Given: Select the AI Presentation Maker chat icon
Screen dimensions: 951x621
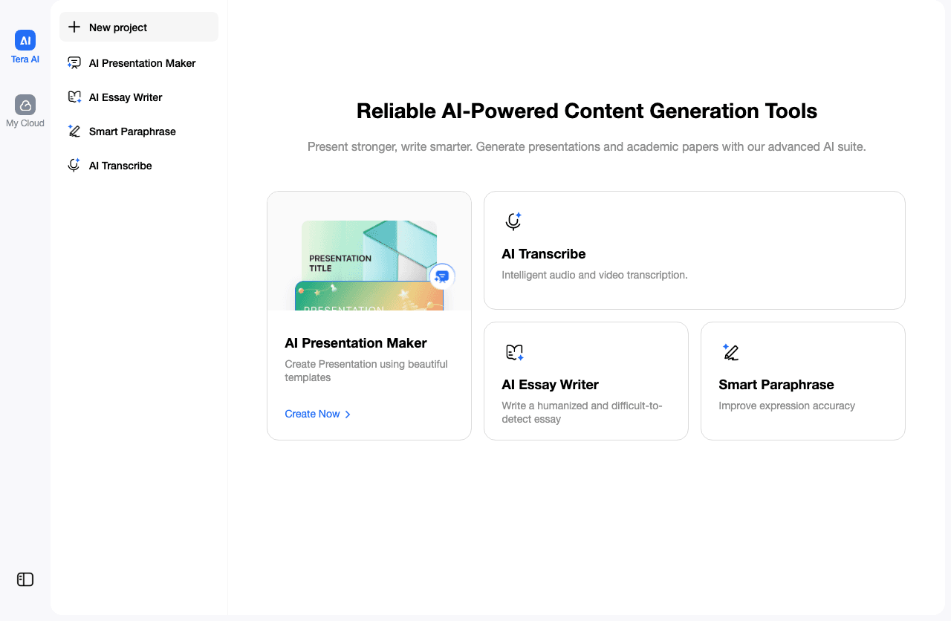Looking at the screenshot, I should (x=74, y=62).
